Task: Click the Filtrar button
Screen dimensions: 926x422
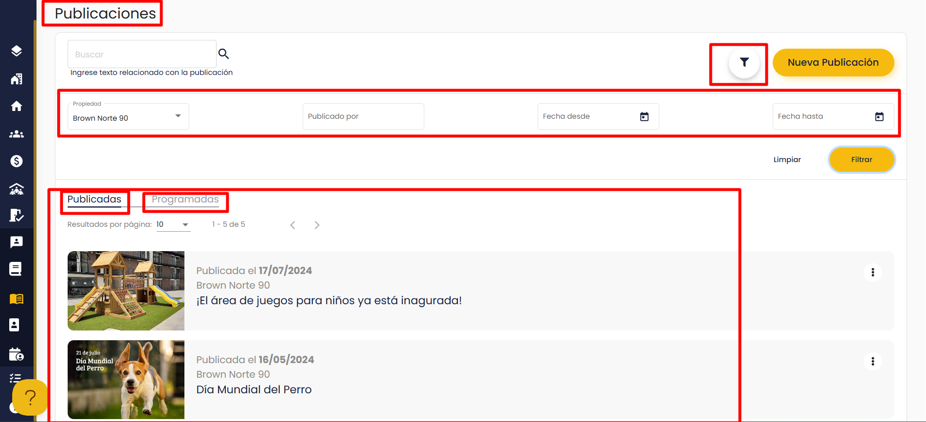Action: tap(862, 160)
